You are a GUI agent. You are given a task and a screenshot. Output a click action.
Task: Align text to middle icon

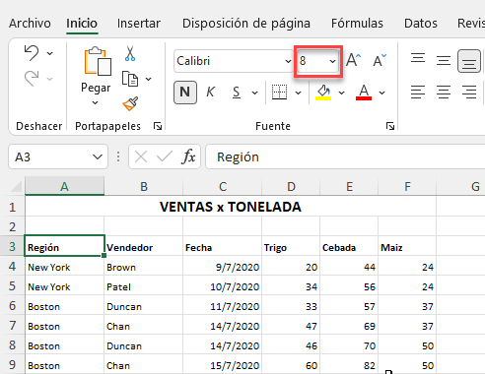444,60
